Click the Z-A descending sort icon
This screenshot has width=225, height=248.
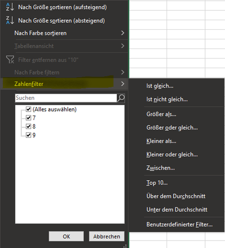10,20
